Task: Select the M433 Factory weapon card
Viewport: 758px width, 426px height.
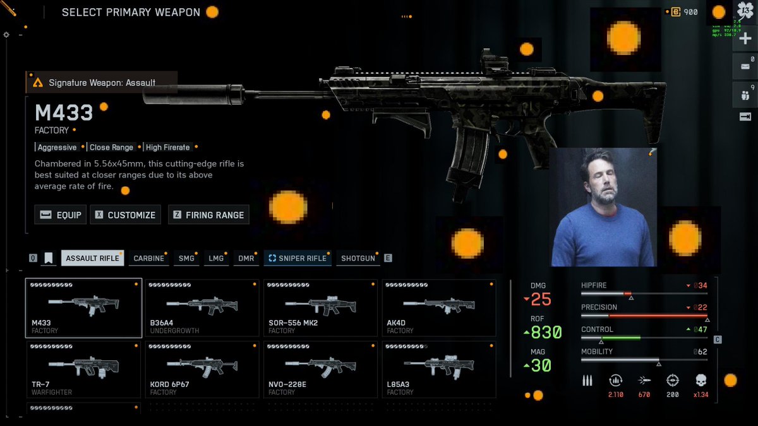Action: [x=83, y=308]
